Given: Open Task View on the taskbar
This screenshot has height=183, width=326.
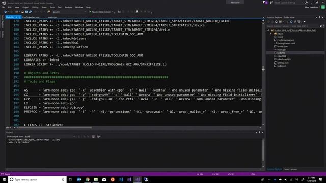Looking at the screenshot, I should [x=71, y=179].
